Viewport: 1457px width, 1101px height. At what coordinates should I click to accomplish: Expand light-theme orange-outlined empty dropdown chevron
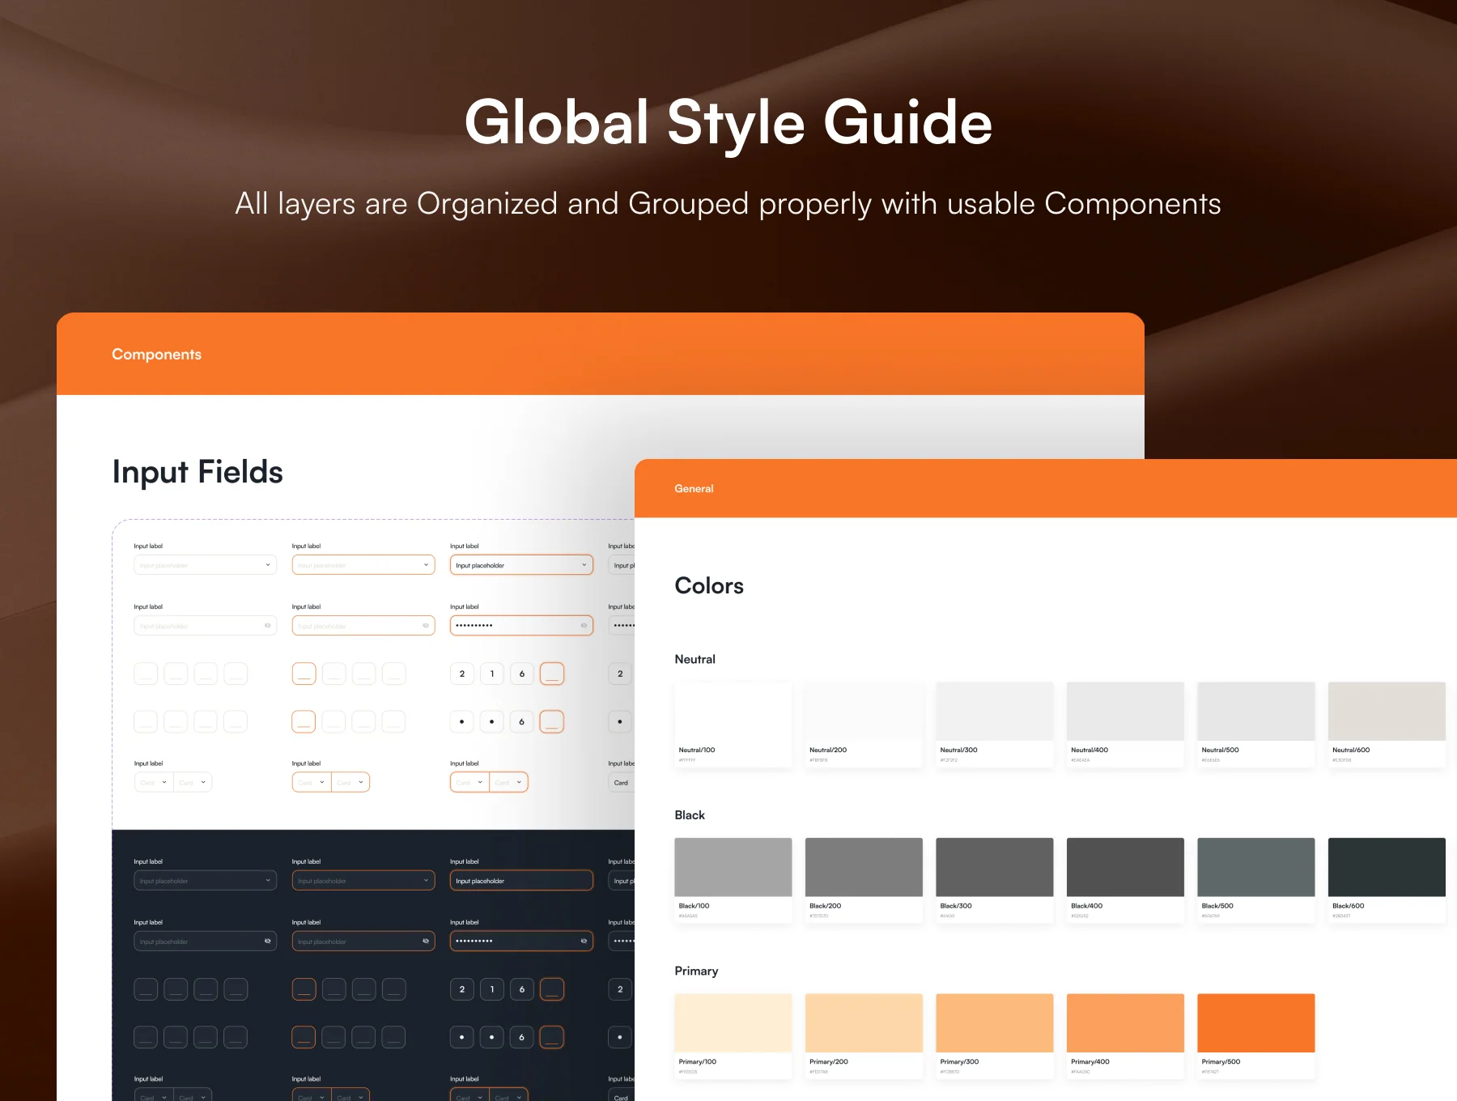coord(426,565)
